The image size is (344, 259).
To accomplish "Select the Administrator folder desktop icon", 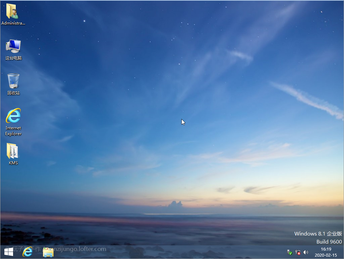I will 13,11.
